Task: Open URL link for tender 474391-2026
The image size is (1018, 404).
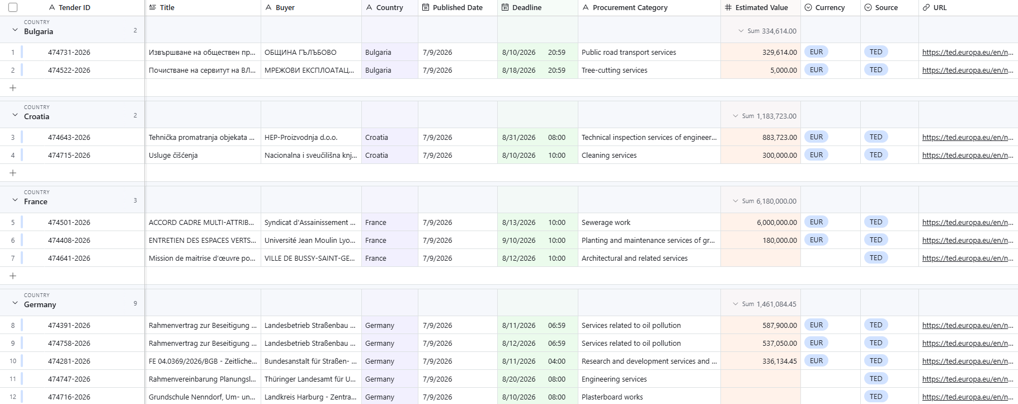Action: coord(968,326)
